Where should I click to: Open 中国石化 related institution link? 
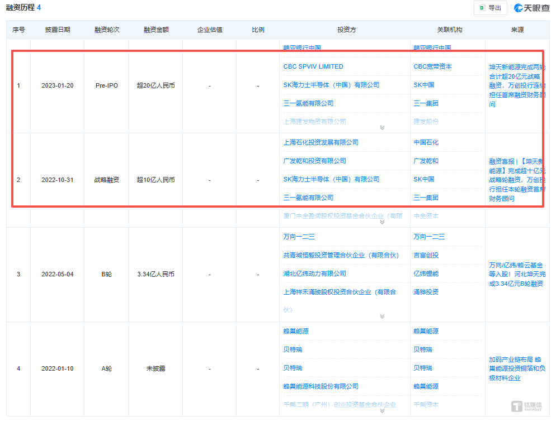pos(426,142)
